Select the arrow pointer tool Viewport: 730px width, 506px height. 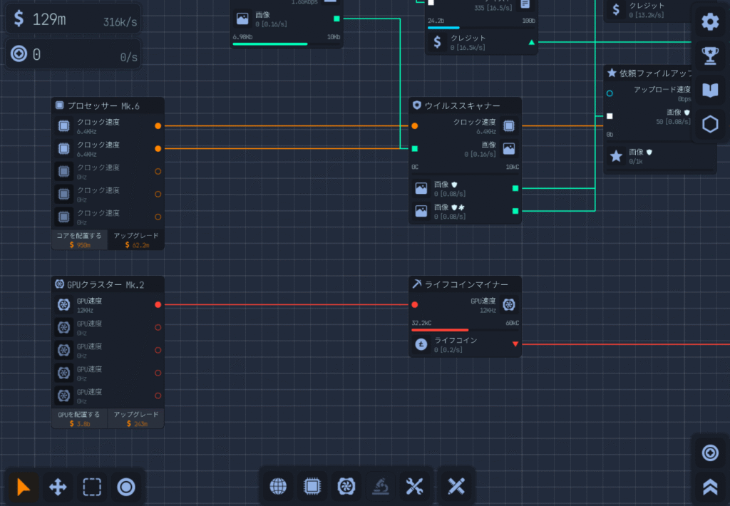pyautogui.click(x=24, y=487)
